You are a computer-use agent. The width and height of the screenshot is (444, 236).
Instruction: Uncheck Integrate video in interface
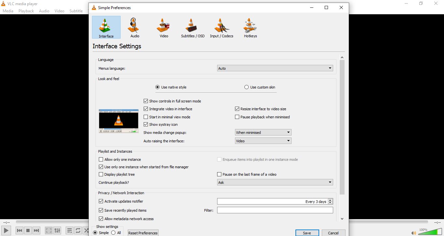(x=168, y=109)
